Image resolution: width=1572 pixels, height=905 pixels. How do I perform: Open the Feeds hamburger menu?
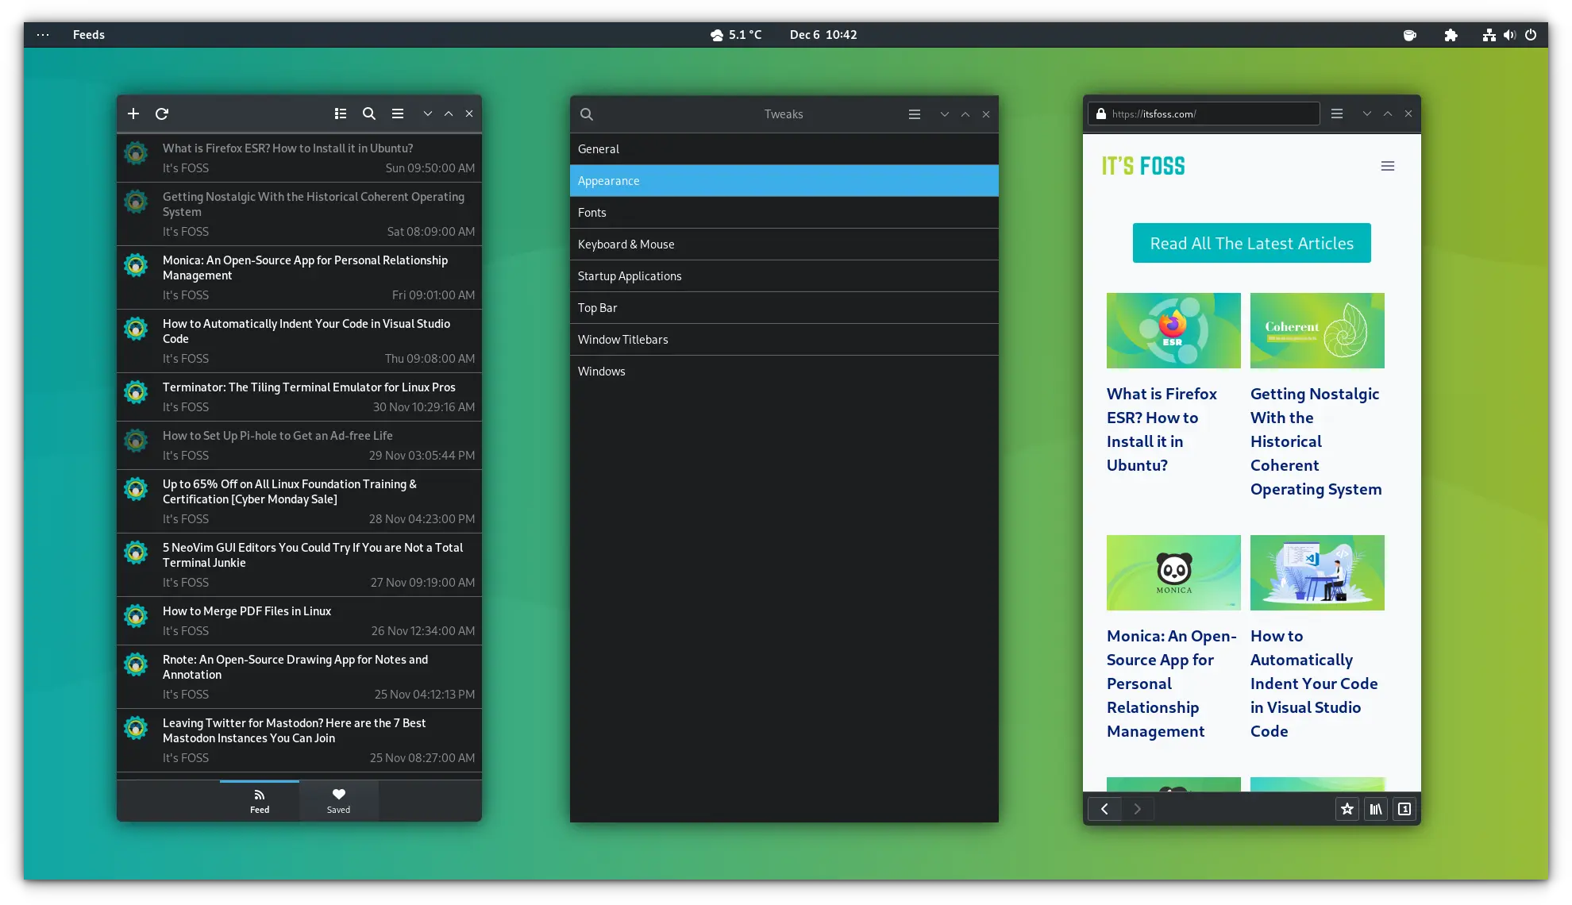tap(398, 114)
